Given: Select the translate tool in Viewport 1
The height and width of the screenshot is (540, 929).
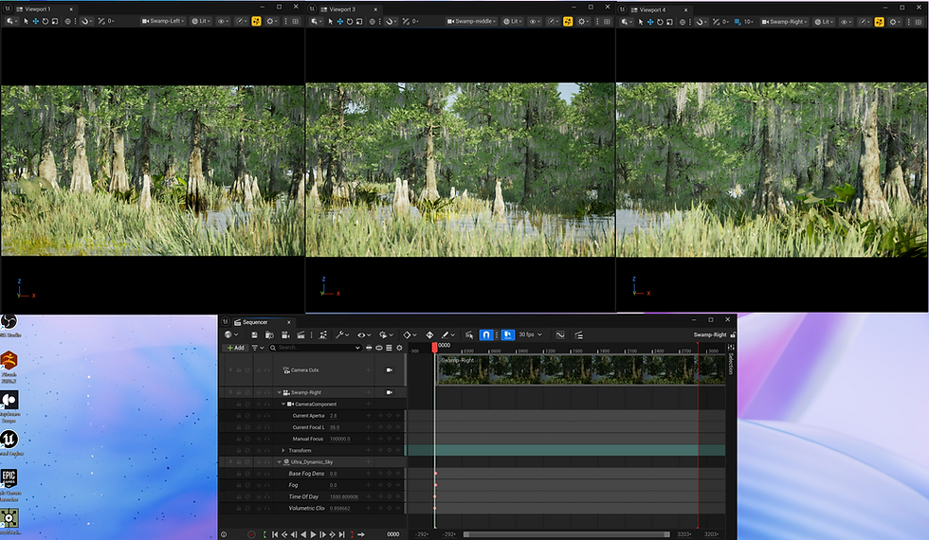Looking at the screenshot, I should pos(36,21).
